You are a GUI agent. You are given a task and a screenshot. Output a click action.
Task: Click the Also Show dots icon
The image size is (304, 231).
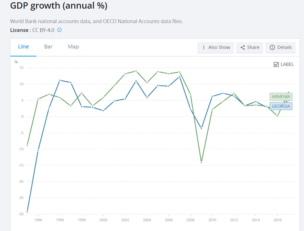[204, 47]
